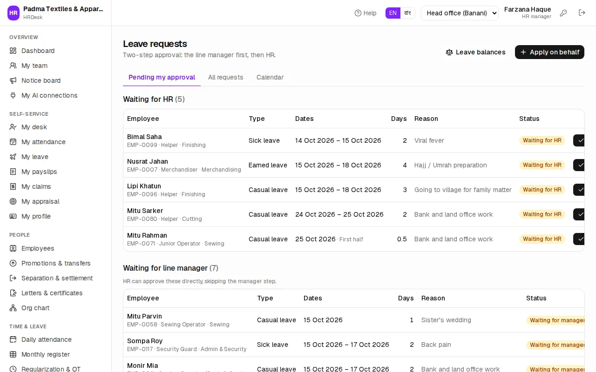Click the My leave plane icon

click(13, 157)
